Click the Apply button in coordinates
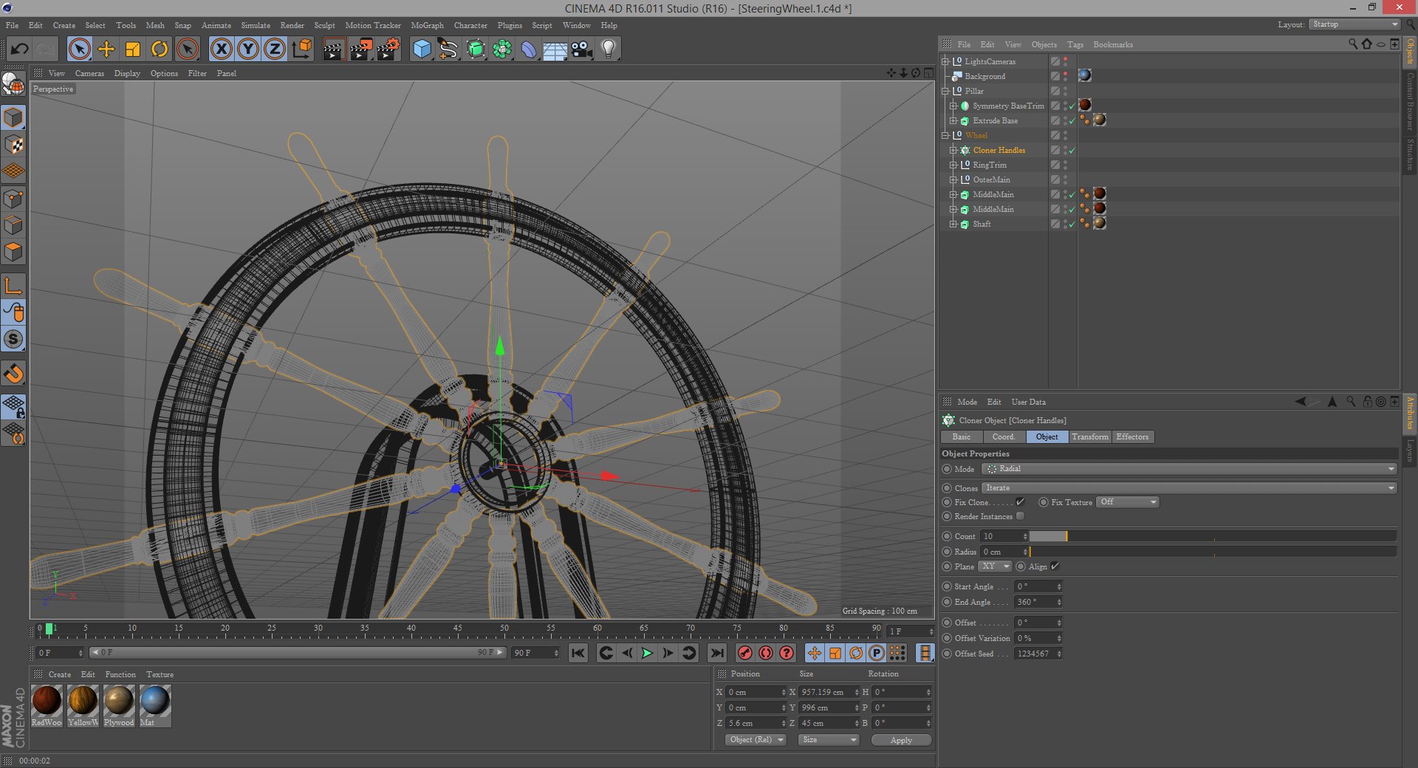This screenshot has width=1418, height=768. coord(901,740)
